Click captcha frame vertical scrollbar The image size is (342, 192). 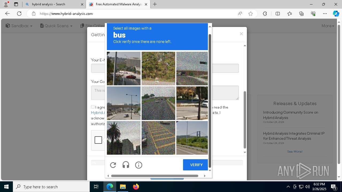point(210,101)
